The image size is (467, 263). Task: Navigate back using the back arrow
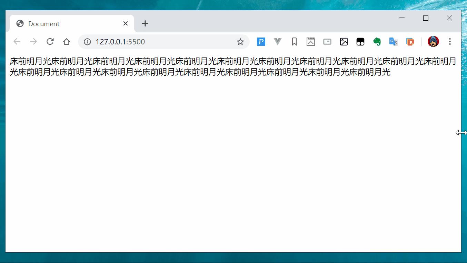pos(17,41)
